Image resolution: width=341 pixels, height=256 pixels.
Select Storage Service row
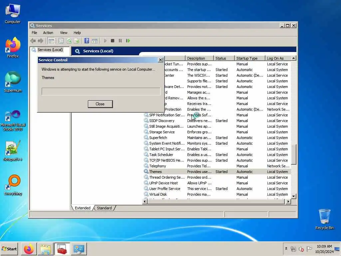(217, 132)
